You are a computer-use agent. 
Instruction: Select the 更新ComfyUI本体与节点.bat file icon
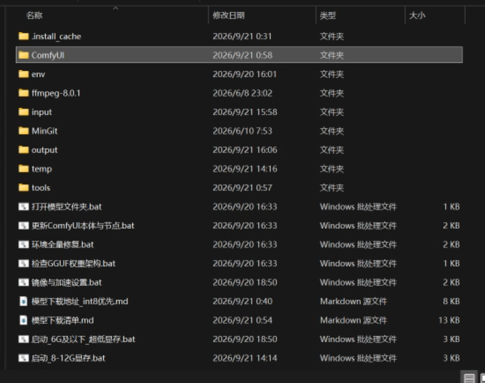tap(23, 225)
